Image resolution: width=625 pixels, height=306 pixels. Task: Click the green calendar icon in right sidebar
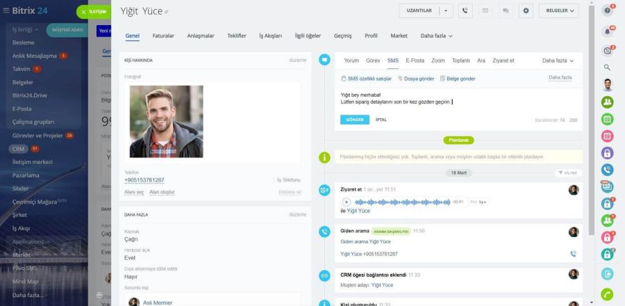point(607,119)
